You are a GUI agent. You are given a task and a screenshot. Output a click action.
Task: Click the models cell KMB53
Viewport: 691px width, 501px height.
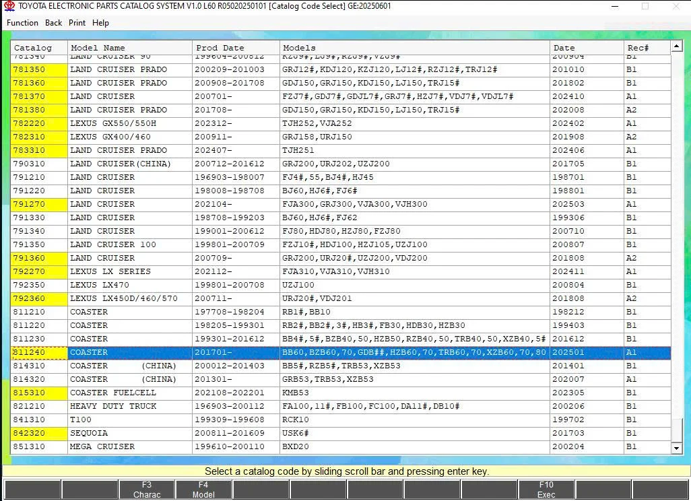tap(415, 393)
